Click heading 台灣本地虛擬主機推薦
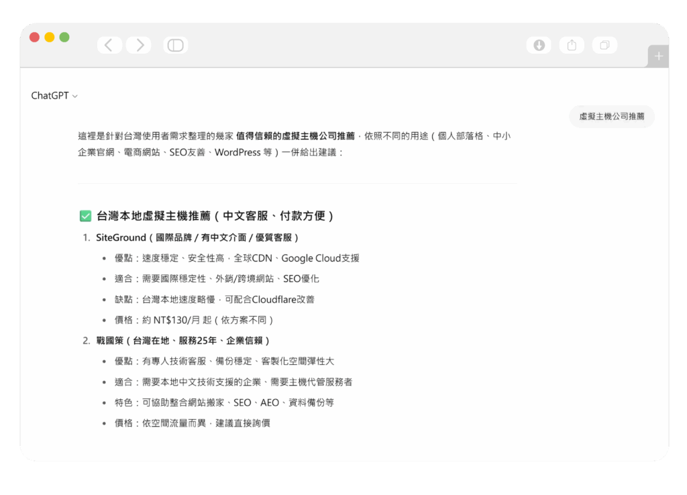The width and height of the screenshot is (687, 495). (x=215, y=216)
